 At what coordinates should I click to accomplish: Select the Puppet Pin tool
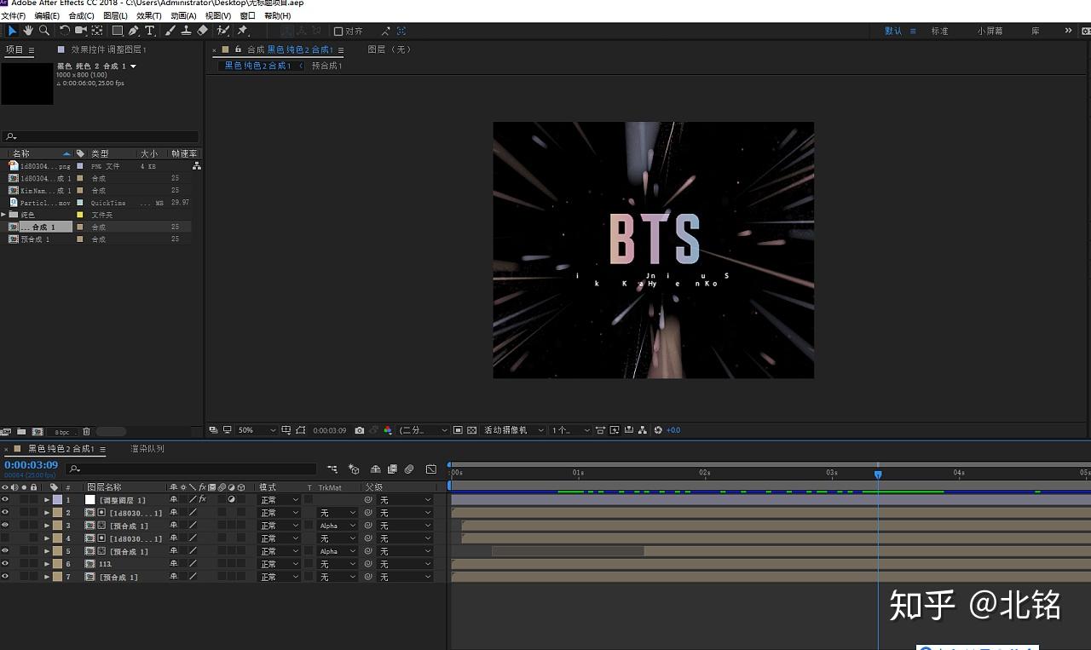[x=243, y=31]
